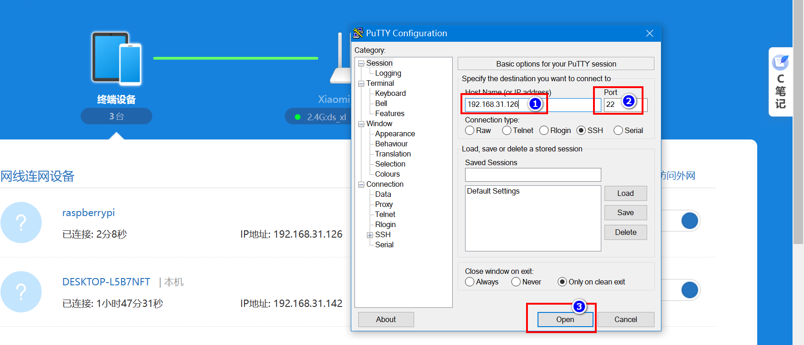The image size is (804, 345).
Task: Click the Host Name input field
Action: pyautogui.click(x=533, y=105)
